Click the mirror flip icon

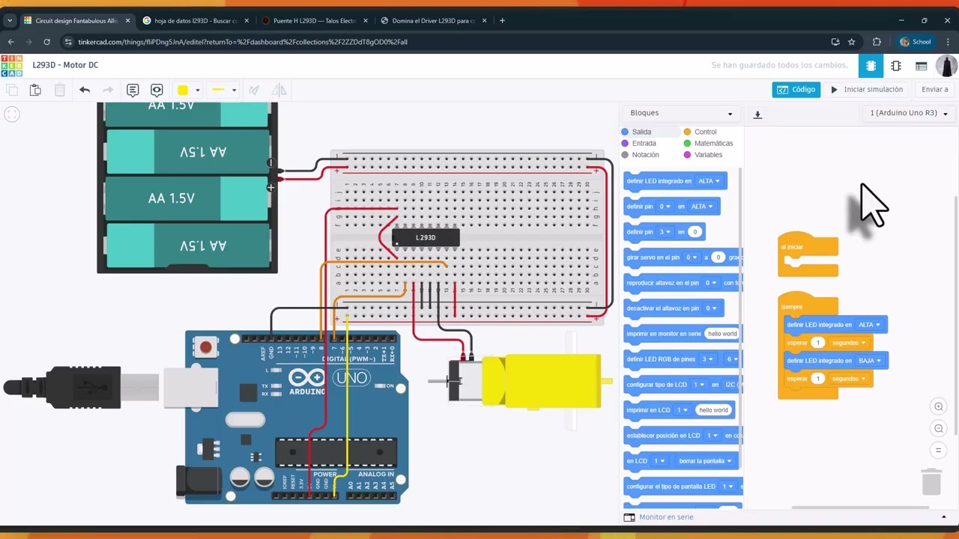[x=279, y=90]
